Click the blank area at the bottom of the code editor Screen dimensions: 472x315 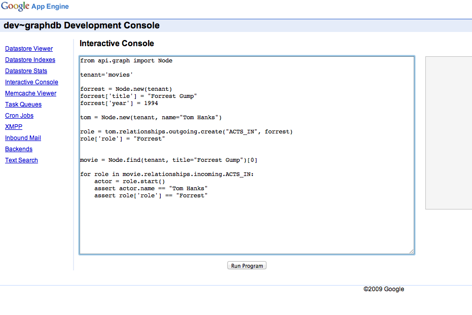click(247, 226)
